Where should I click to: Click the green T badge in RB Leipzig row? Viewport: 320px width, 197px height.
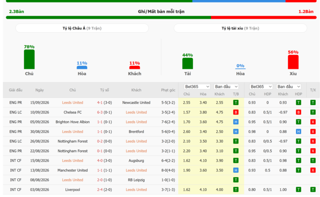pyautogui.click(x=236, y=180)
